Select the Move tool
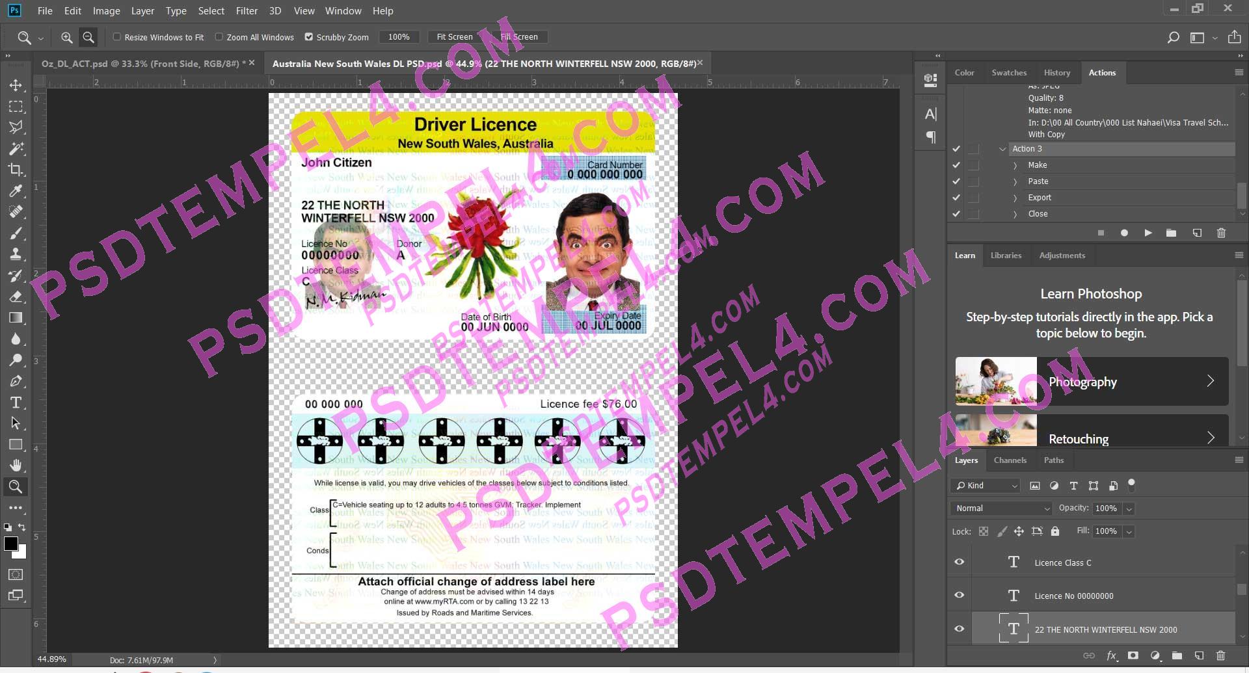 pyautogui.click(x=16, y=85)
